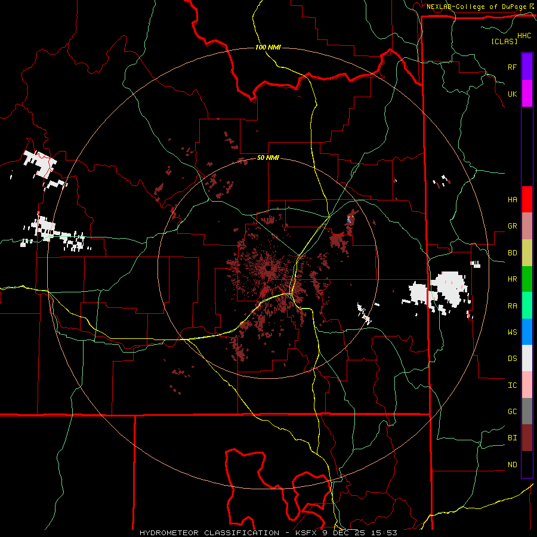Select the light pink IC legend swatch
537x537 pixels.
pyautogui.click(x=527, y=385)
